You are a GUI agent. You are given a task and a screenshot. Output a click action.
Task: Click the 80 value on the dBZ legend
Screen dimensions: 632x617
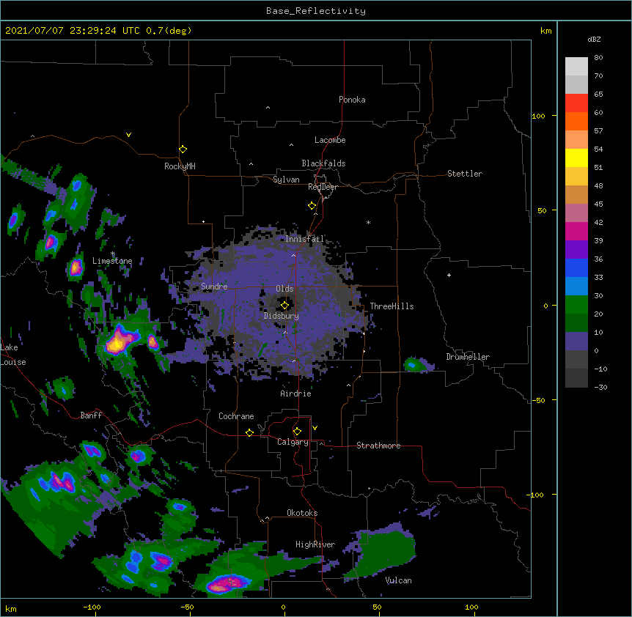pos(598,58)
